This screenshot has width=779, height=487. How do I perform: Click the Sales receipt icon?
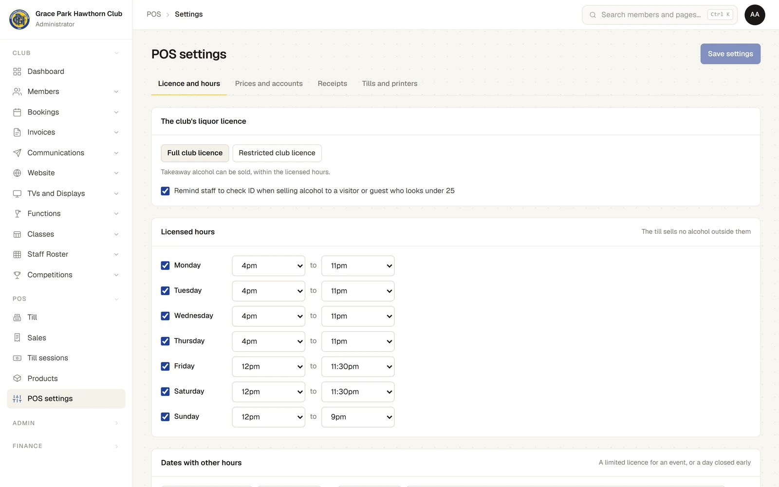tap(17, 337)
